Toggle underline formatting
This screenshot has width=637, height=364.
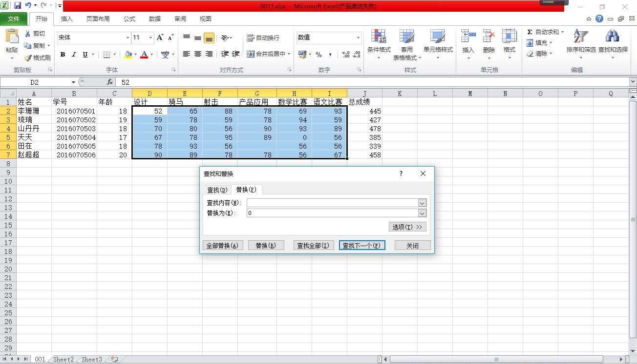pos(85,55)
